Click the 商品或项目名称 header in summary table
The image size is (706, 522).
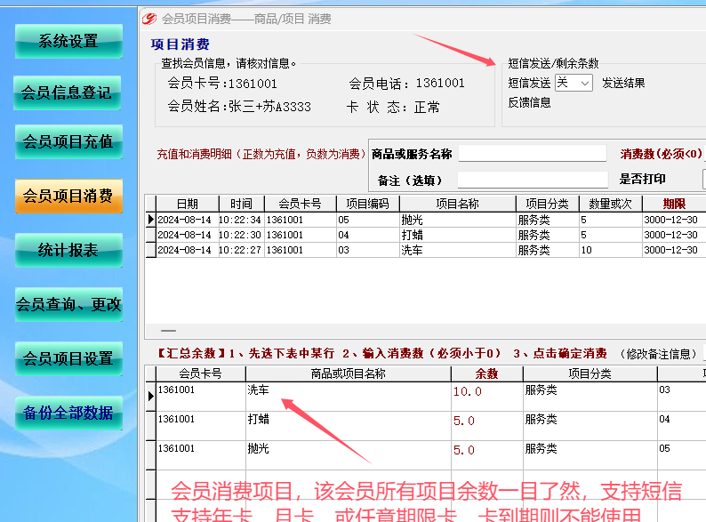point(348,373)
